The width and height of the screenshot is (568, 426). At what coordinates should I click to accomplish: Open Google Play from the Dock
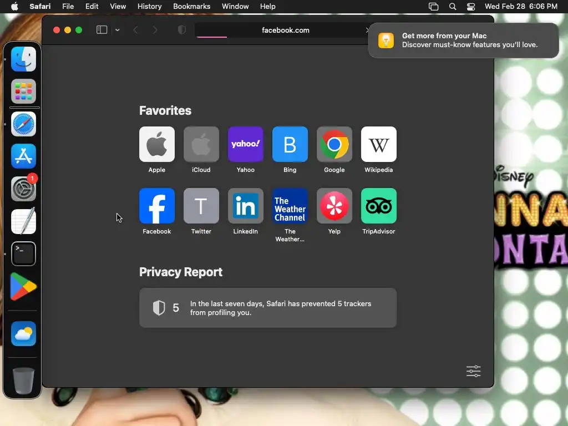[23, 287]
